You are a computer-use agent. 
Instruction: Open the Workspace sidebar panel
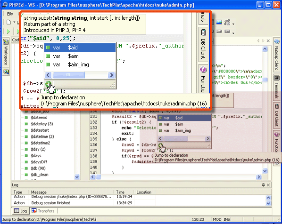(6, 52)
